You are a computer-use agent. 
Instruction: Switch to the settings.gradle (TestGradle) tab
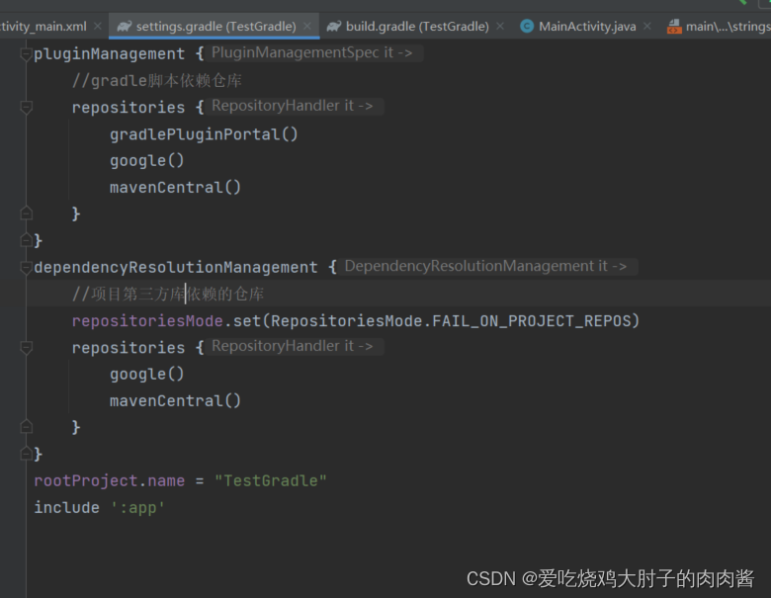pyautogui.click(x=215, y=27)
